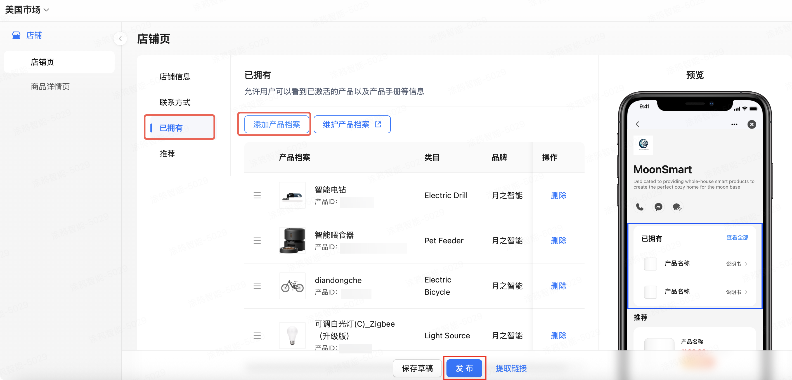The width and height of the screenshot is (792, 380).
Task: Select the 推荐 section tab
Action: (x=167, y=154)
